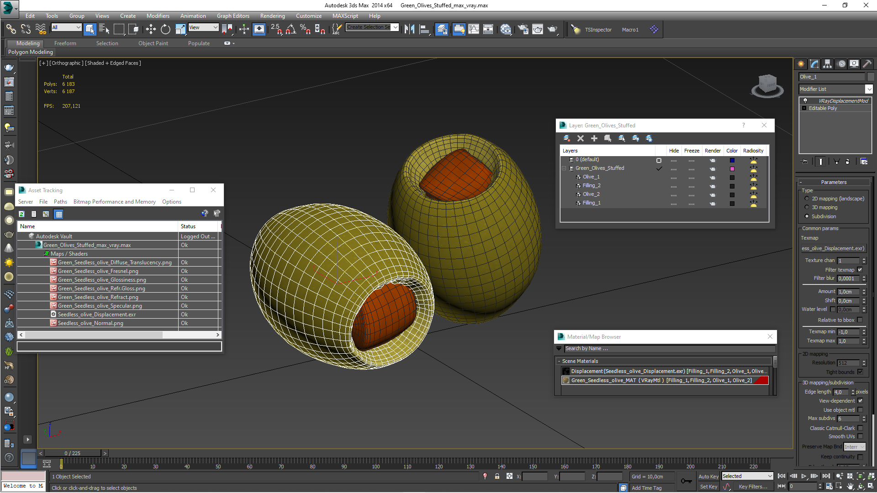
Task: Click the Select and Link tool
Action: 11,29
